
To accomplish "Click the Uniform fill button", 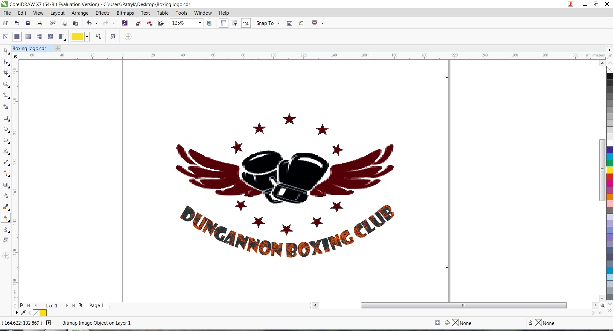I will [x=17, y=37].
